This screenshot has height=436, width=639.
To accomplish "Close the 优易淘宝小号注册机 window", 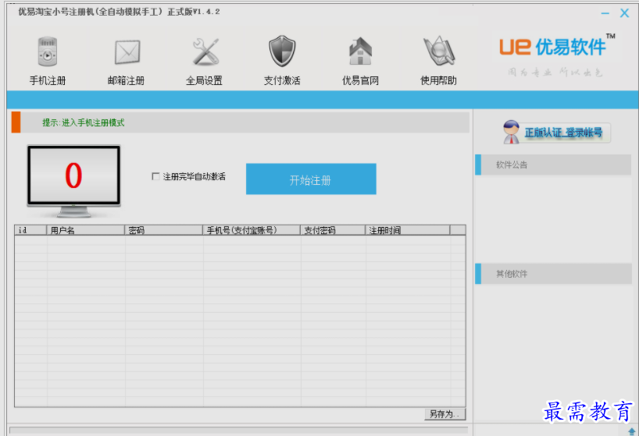I will coord(624,13).
